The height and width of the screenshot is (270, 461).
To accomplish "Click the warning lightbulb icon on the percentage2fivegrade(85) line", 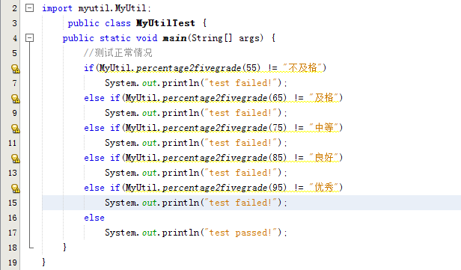I will point(15,159).
